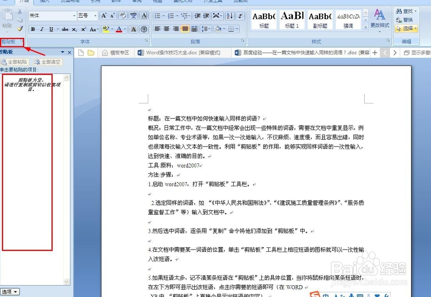
Task: Apply the 强调 style
Action: tap(348, 20)
